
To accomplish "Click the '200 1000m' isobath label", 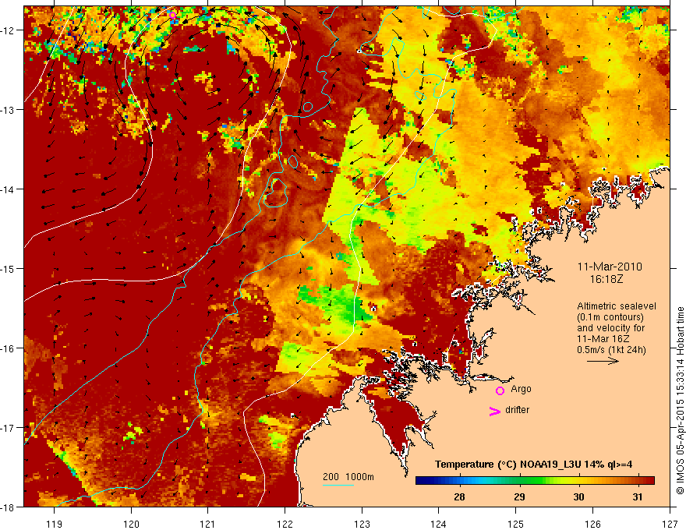I will coord(348,477).
